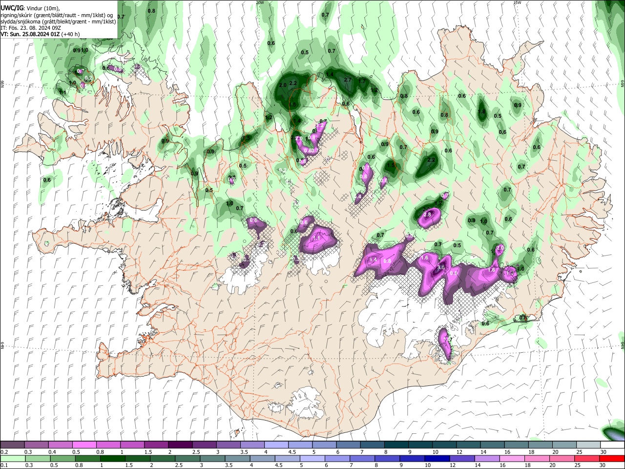Viewport: 625px width, 469px height.
Task: Click the '15W' longitude label
Action: point(517,2)
